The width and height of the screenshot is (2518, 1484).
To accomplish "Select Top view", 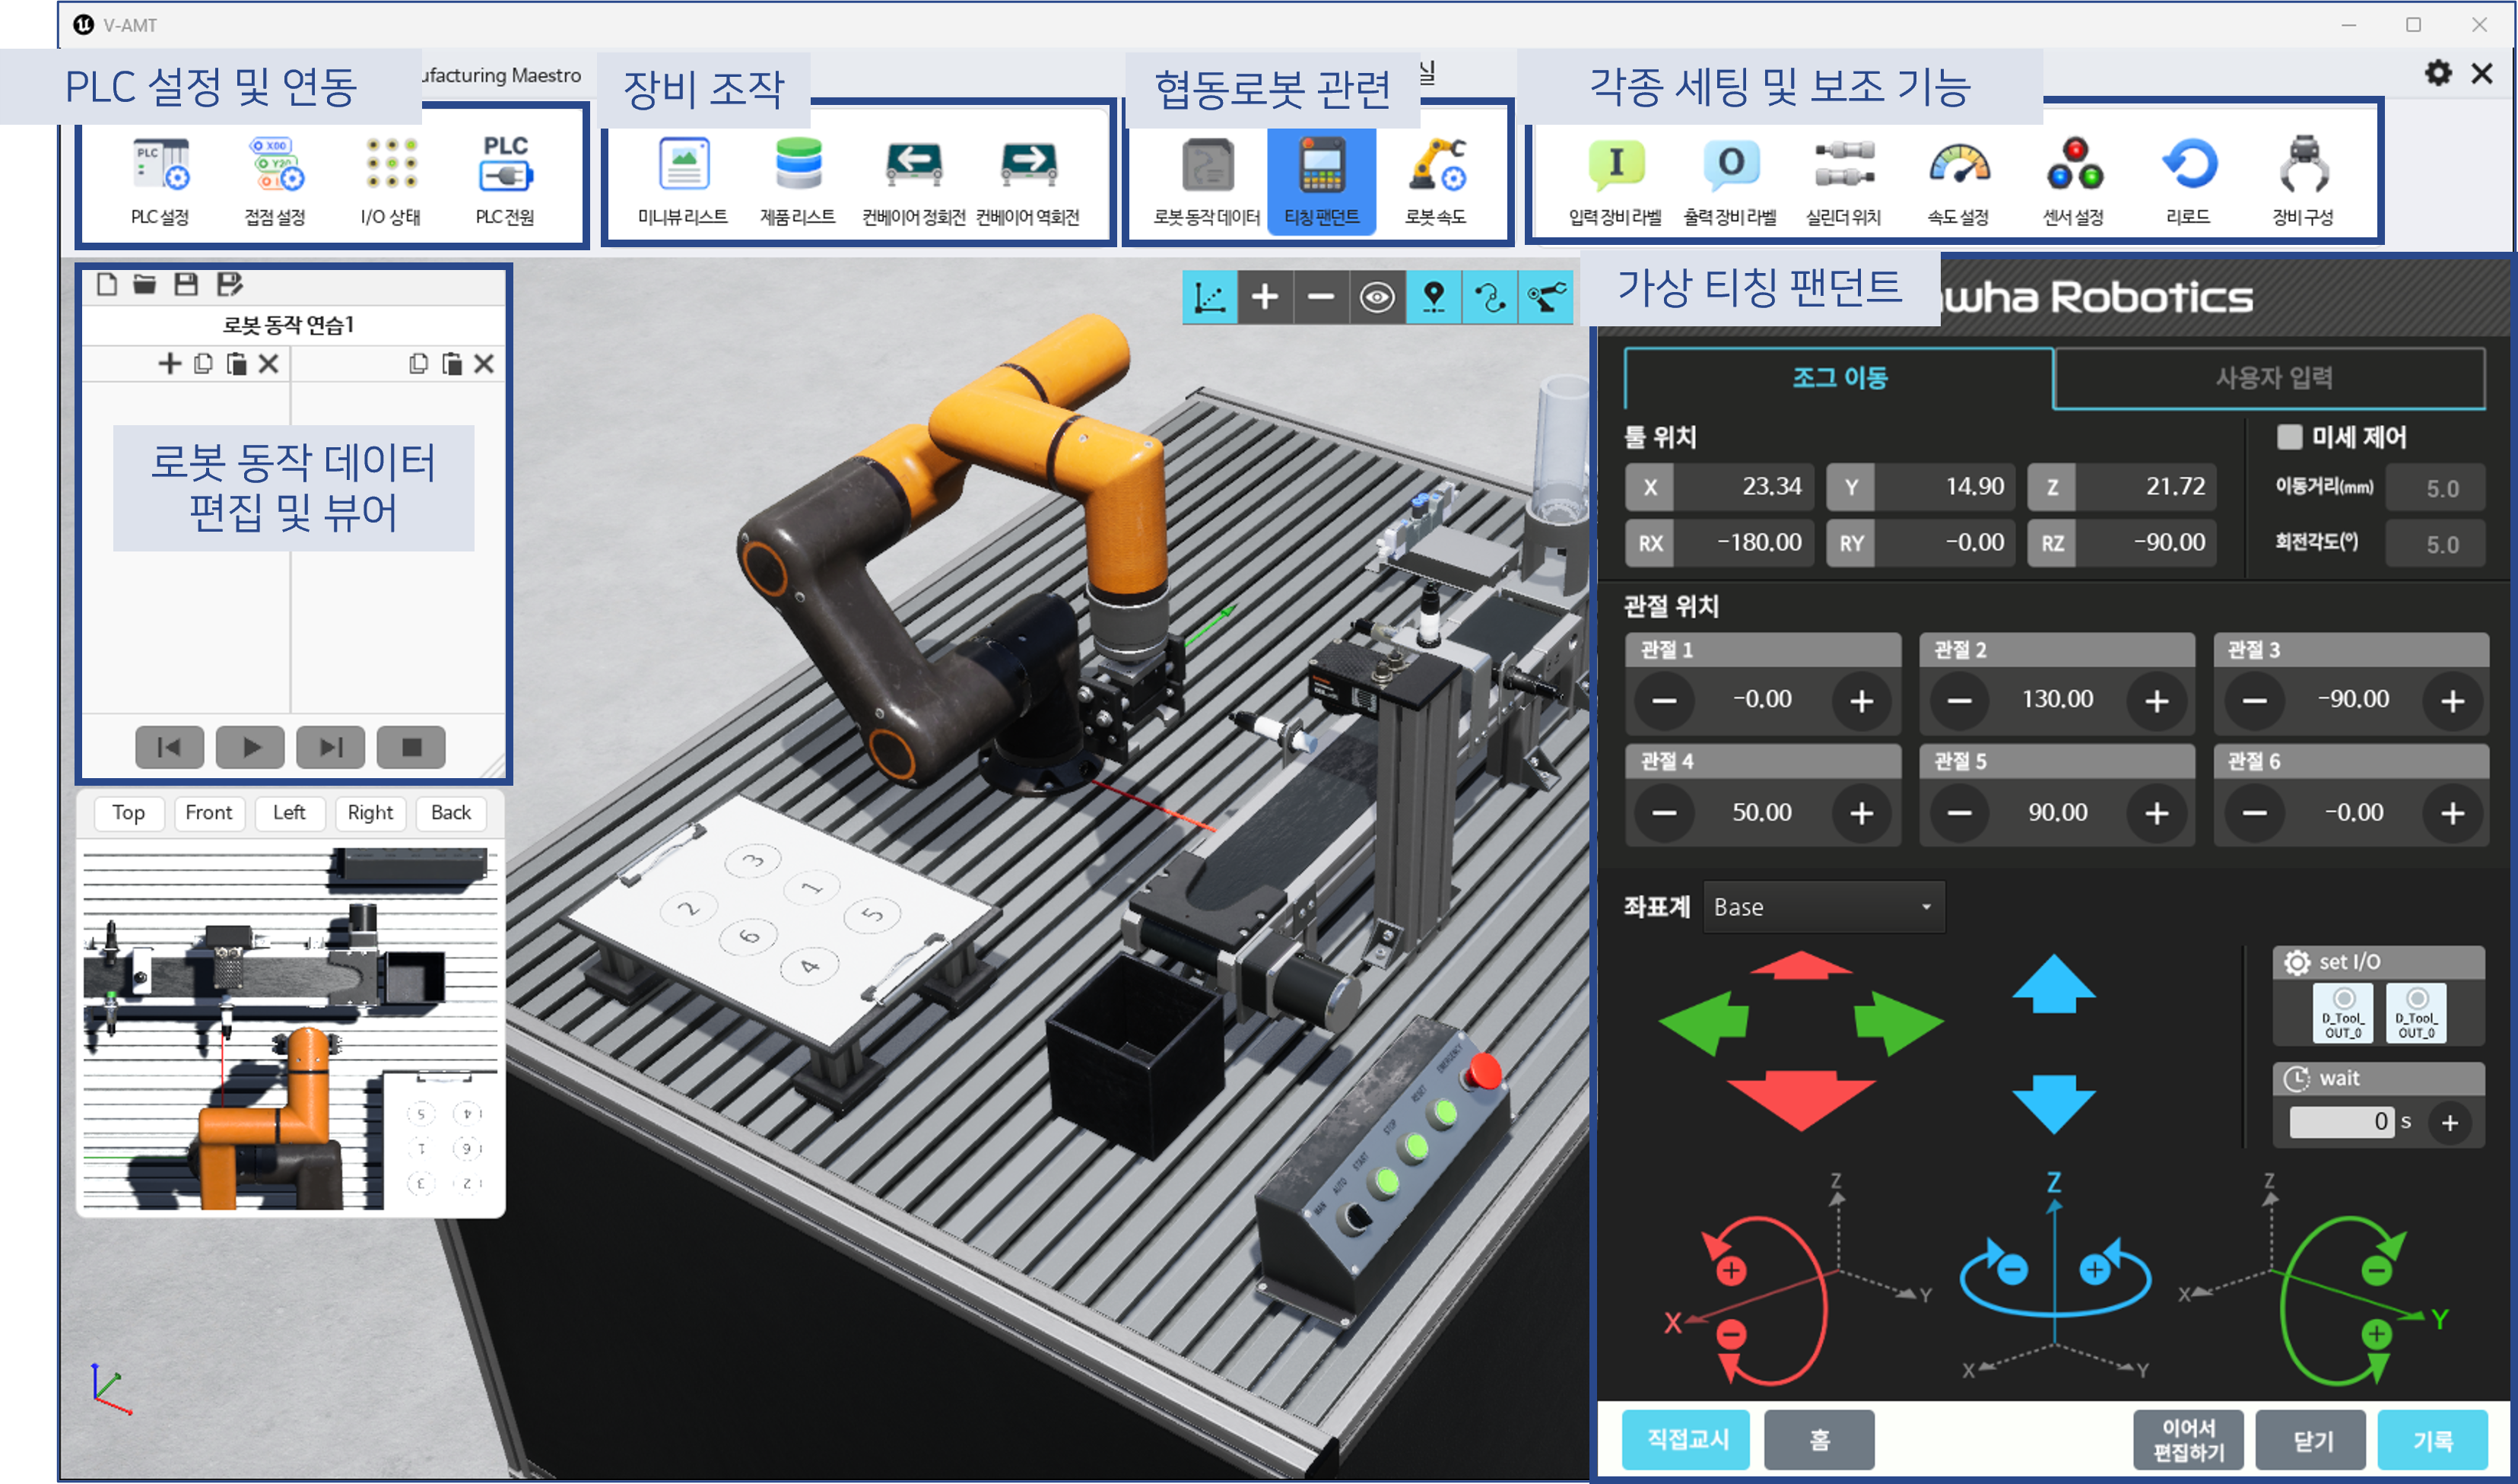I will coord(128,813).
